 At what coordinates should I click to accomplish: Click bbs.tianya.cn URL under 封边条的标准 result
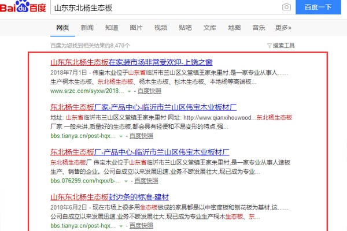[x=83, y=226]
